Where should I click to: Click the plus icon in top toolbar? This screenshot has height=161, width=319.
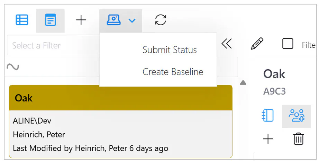pyautogui.click(x=81, y=20)
